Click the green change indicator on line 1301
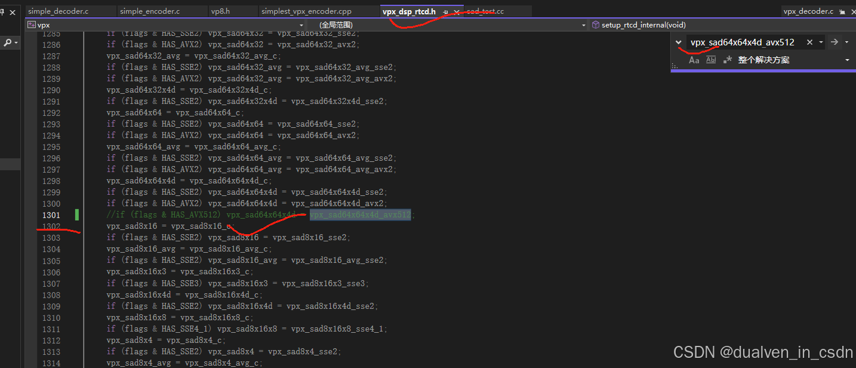 [77, 214]
